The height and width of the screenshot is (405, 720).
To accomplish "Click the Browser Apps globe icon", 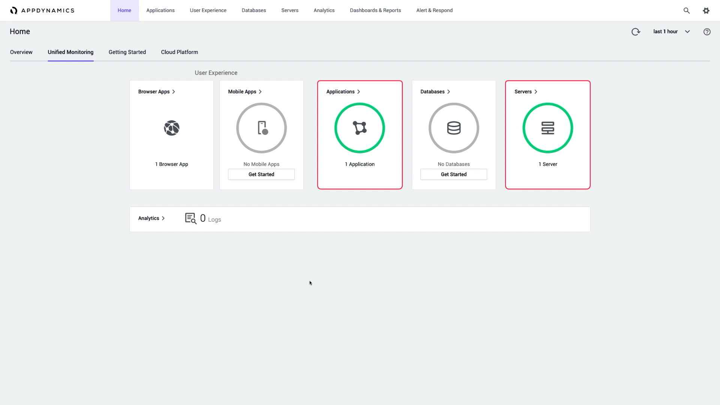I will point(171,128).
